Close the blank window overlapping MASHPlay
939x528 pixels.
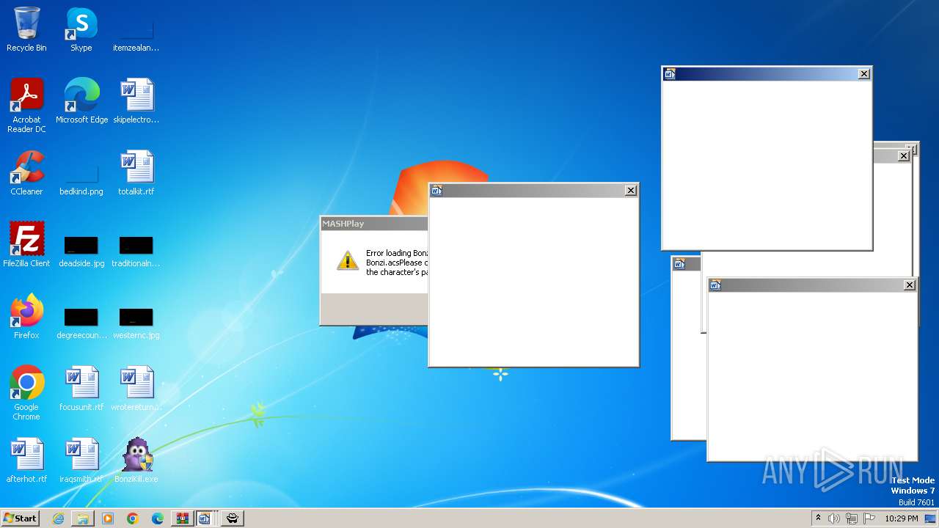pyautogui.click(x=630, y=191)
